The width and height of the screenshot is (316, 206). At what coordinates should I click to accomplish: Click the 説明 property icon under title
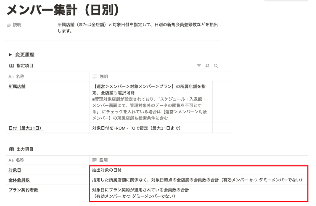click(x=9, y=25)
